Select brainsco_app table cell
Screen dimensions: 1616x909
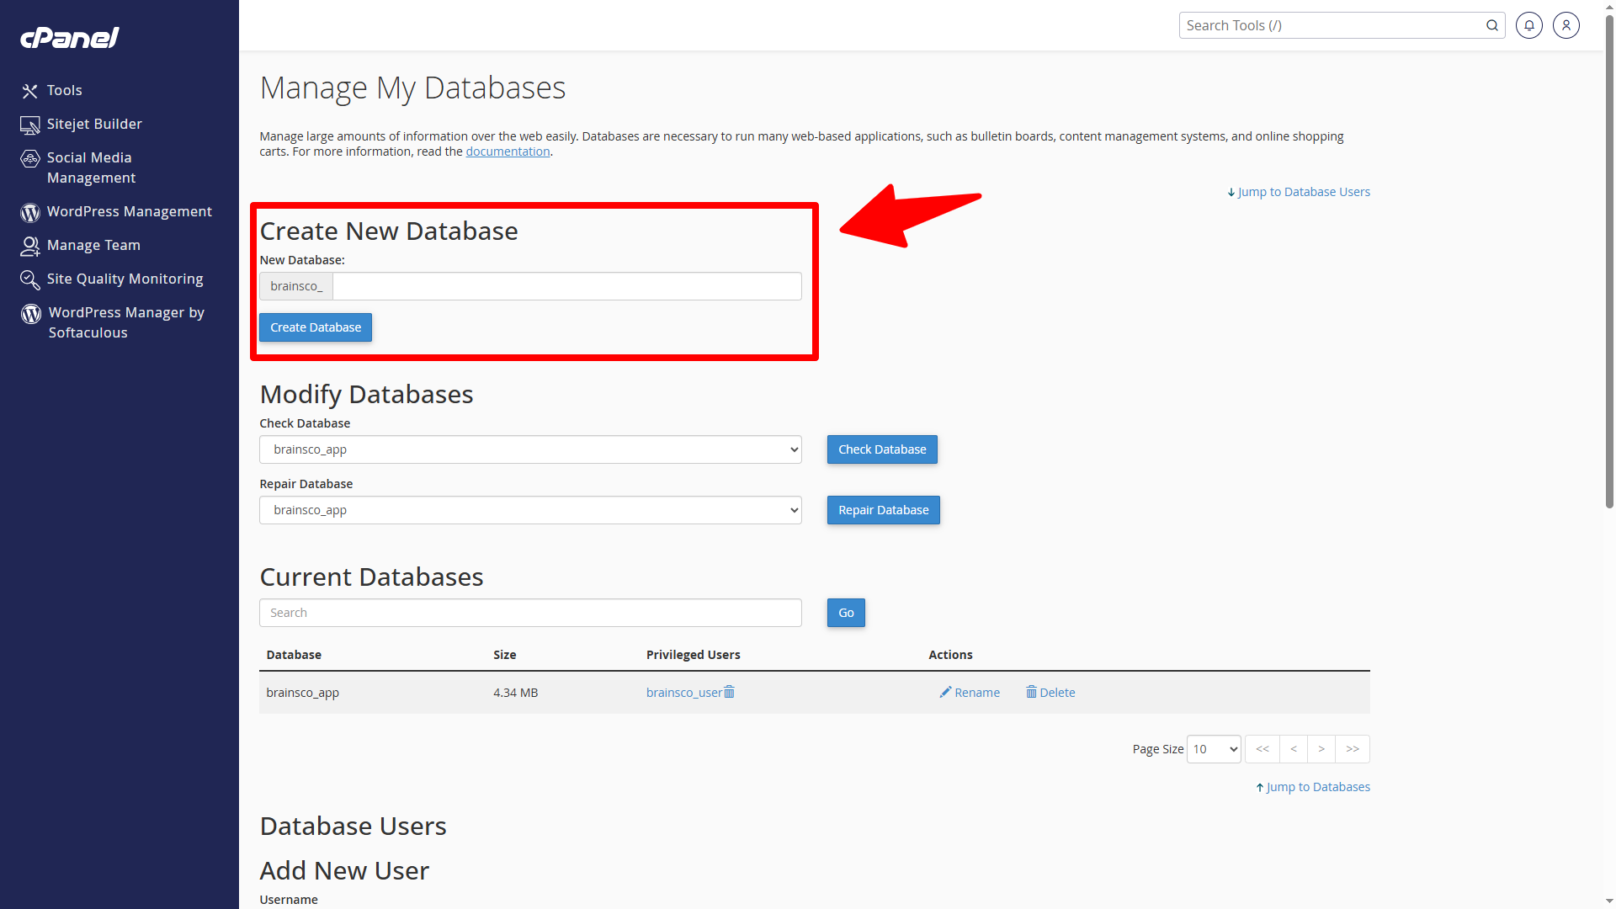coord(303,693)
